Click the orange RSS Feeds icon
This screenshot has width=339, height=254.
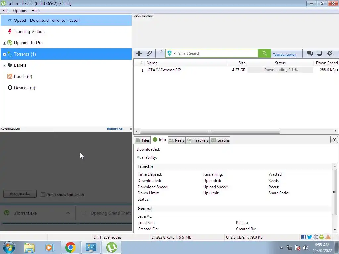[10, 76]
